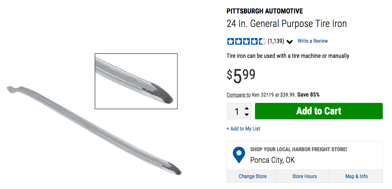Viewport: 392px width, 189px height.
Task: Open the Store Hours tab
Action: coord(304,176)
